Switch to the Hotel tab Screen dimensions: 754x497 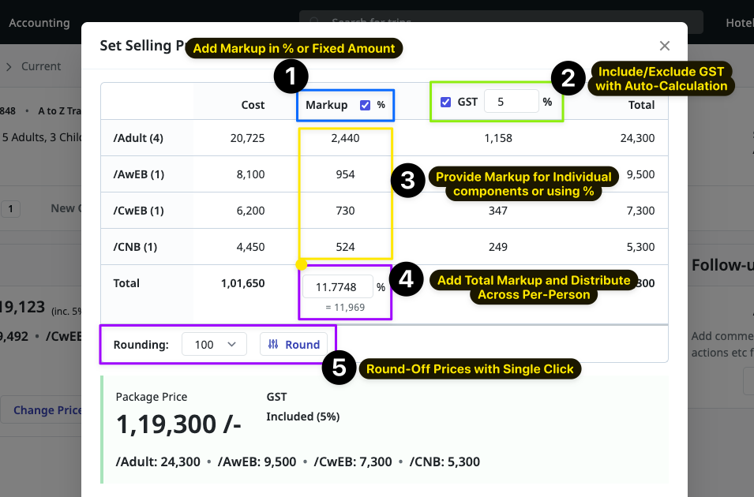click(738, 22)
